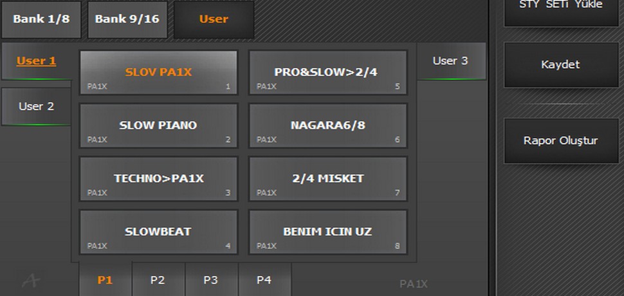Viewport: 624px width, 296px height.
Task: Switch to the User 3 set
Action: tap(450, 61)
